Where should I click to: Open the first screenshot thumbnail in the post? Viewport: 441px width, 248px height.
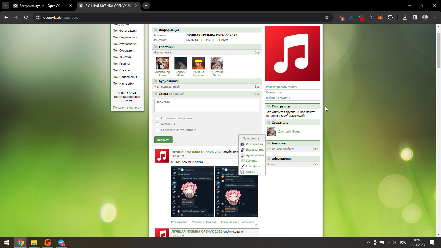point(192,191)
